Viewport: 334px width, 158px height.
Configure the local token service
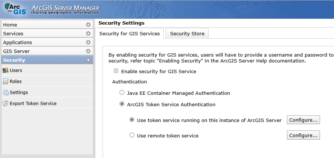[x=303, y=120]
